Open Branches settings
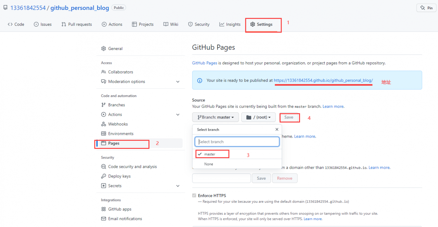The image size is (438, 227). pos(116,105)
